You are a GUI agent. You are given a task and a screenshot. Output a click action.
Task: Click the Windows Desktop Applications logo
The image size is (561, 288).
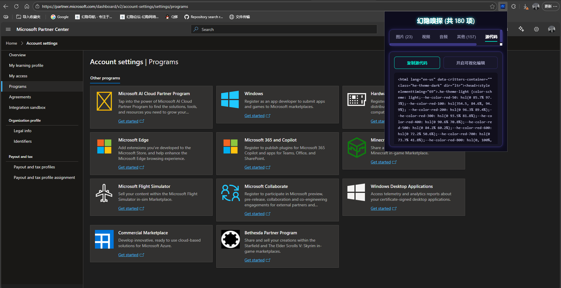pos(356,192)
